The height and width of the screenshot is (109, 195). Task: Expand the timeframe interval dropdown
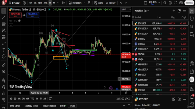58,3
